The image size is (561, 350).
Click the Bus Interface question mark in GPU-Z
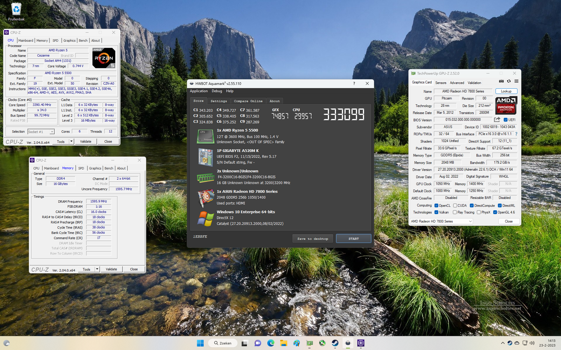click(516, 134)
